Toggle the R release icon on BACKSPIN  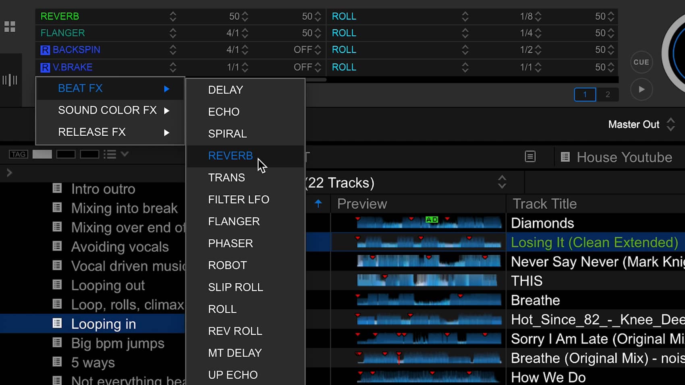(x=45, y=50)
